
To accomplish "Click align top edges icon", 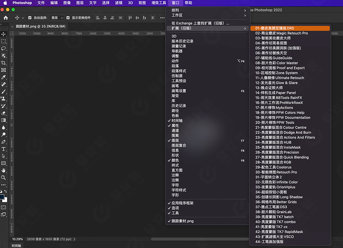I will [130, 18].
